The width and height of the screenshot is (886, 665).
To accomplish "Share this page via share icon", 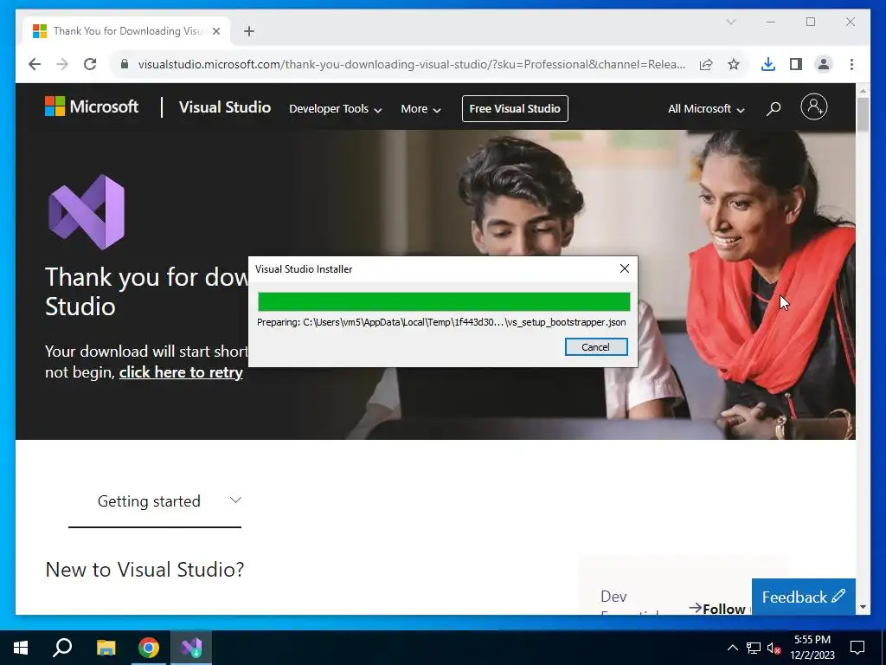I will click(x=706, y=64).
